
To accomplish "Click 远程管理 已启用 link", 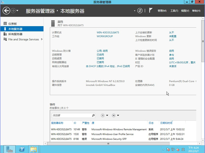I will tap(100, 55).
